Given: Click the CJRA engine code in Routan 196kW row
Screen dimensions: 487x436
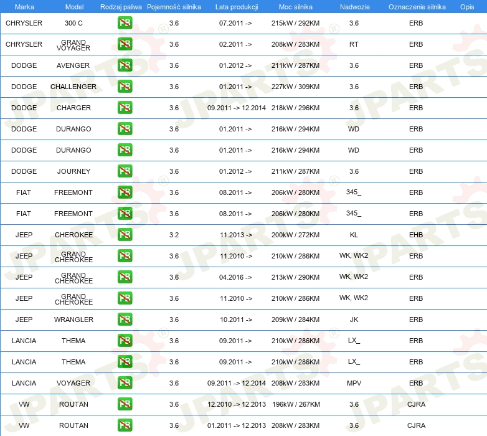Looking at the screenshot, I should tap(416, 404).
